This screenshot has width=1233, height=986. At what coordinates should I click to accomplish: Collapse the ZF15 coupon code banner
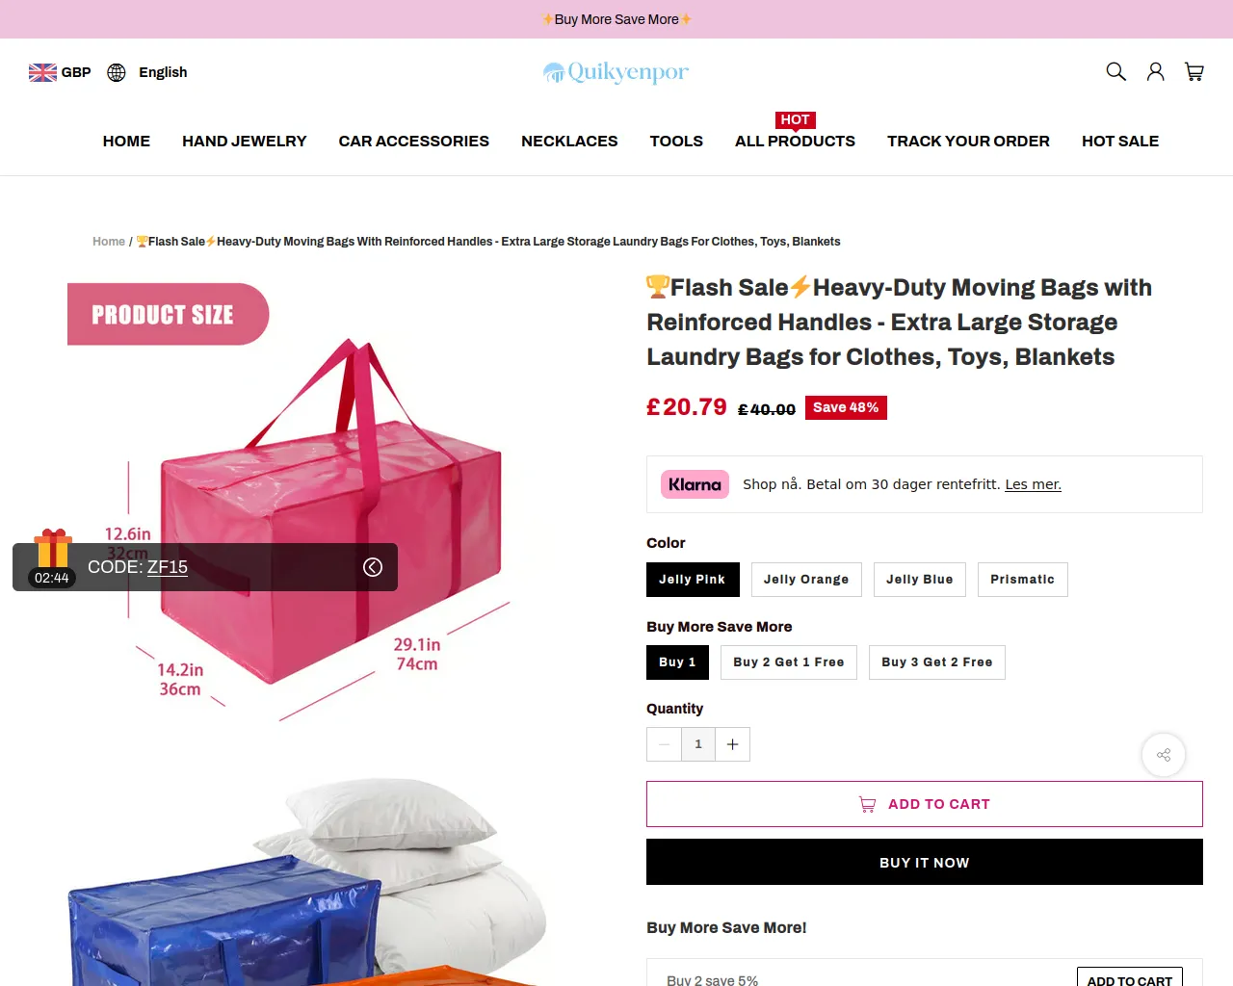pos(373,567)
